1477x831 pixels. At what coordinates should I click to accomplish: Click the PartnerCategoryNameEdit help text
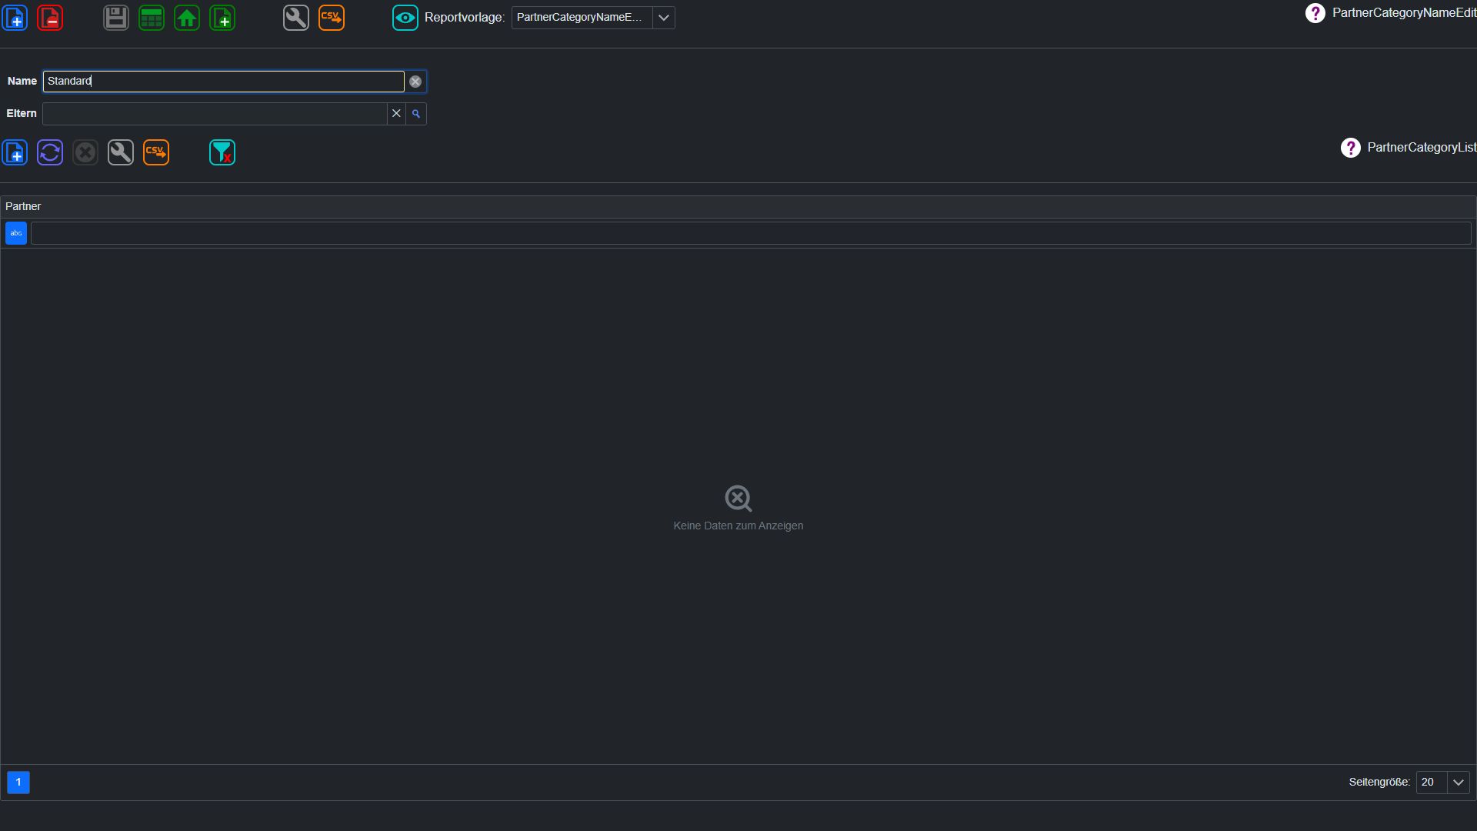click(1405, 13)
